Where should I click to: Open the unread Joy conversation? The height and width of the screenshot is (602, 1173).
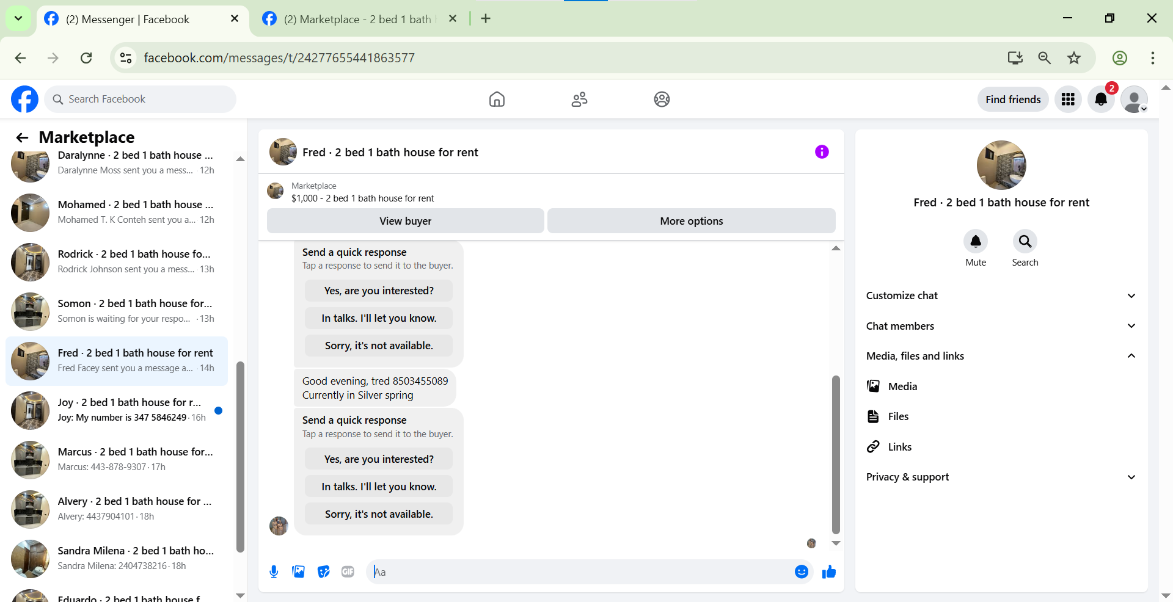(117, 410)
